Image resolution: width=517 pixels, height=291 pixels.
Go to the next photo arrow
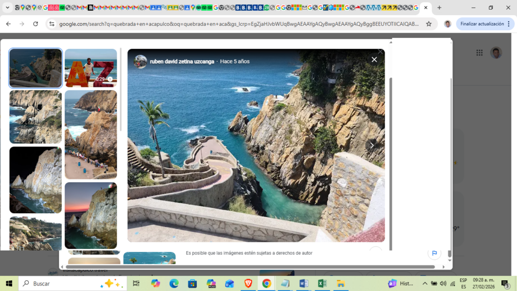(x=372, y=145)
